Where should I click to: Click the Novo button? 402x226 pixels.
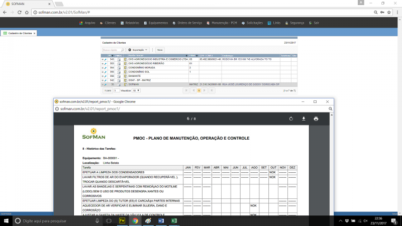tap(160, 50)
